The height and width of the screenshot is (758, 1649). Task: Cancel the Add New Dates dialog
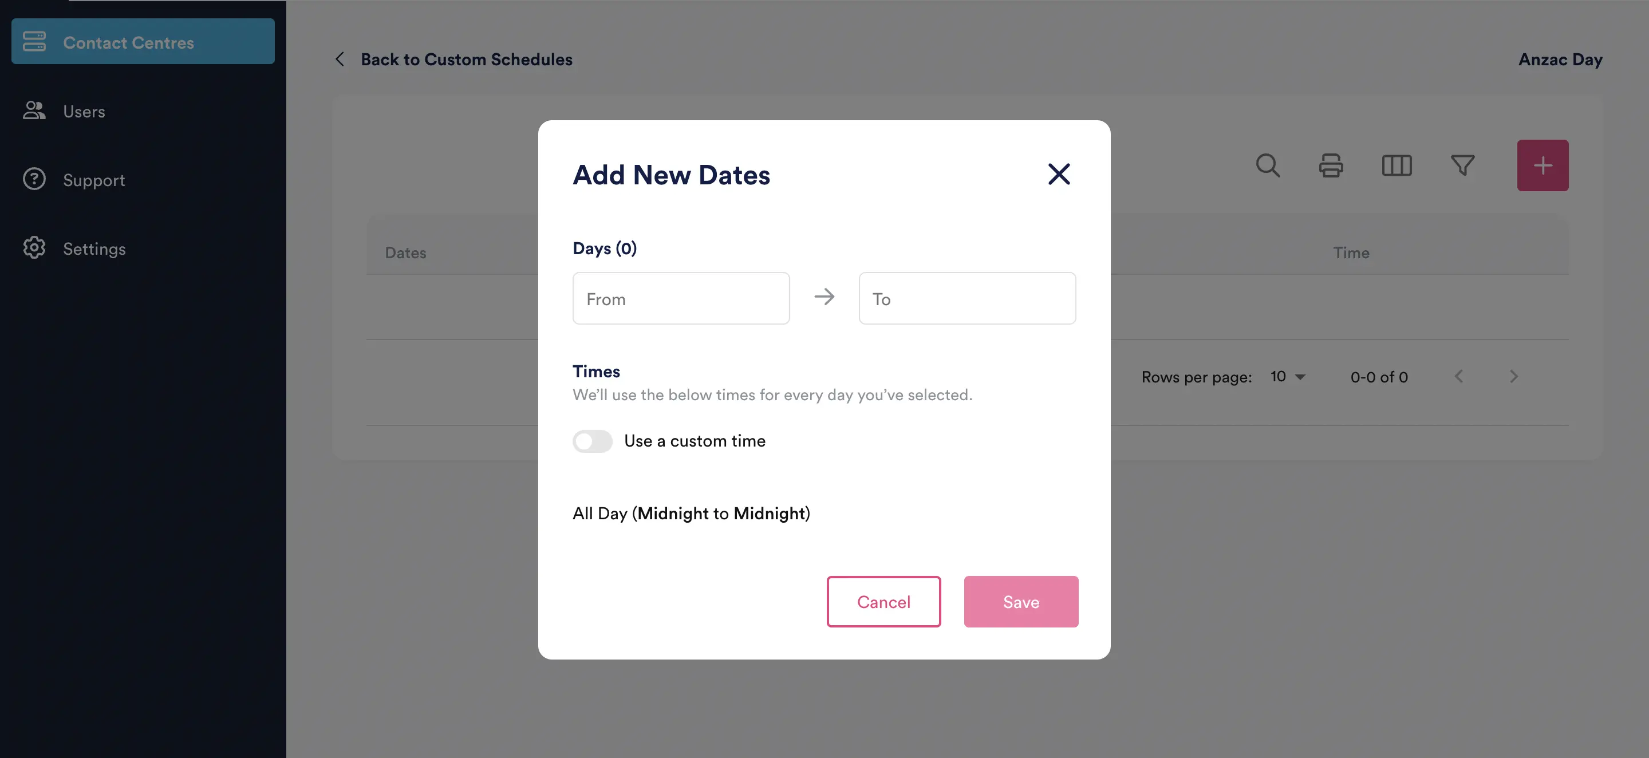pos(883,602)
